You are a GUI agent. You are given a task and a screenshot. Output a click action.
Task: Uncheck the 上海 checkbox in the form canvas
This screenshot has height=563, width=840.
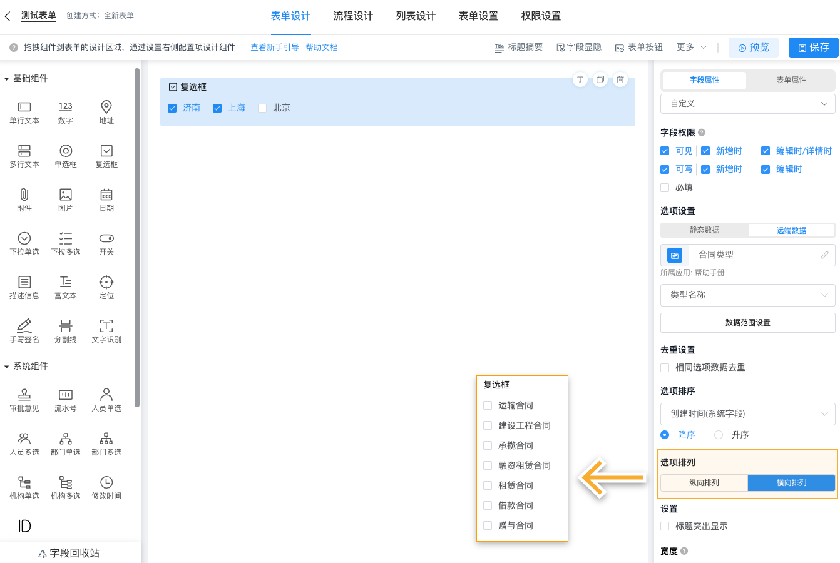coord(217,108)
